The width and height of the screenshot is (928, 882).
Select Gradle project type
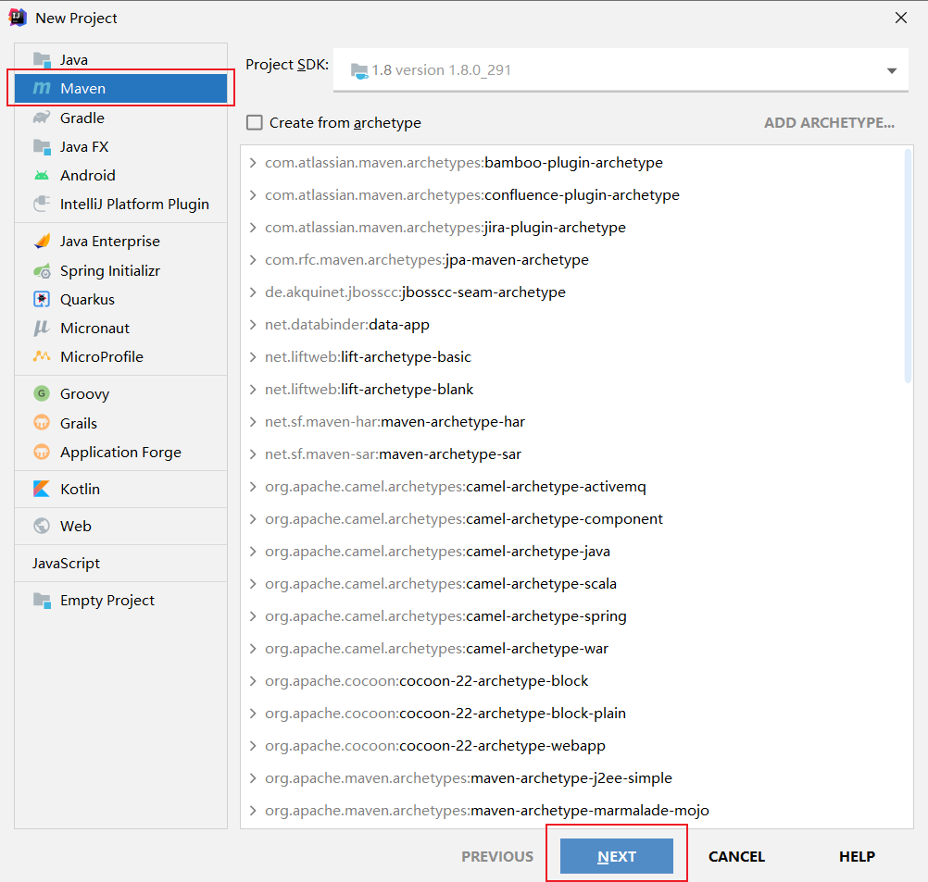(120, 118)
